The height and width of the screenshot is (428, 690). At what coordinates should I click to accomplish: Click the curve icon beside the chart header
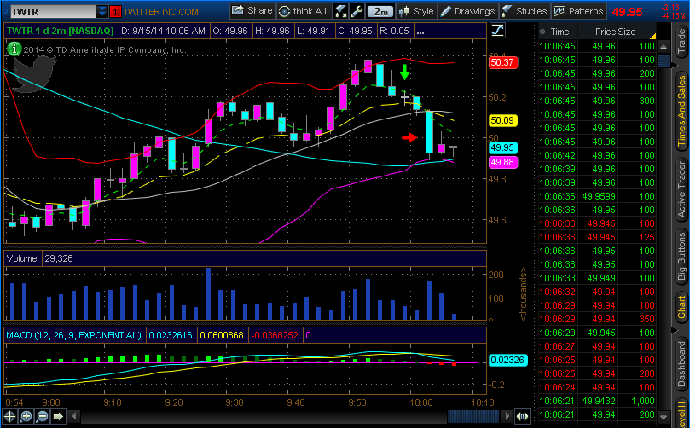(x=497, y=31)
